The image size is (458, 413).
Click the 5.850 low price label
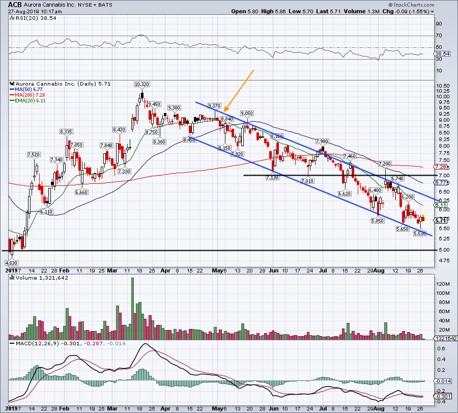[x=378, y=221]
